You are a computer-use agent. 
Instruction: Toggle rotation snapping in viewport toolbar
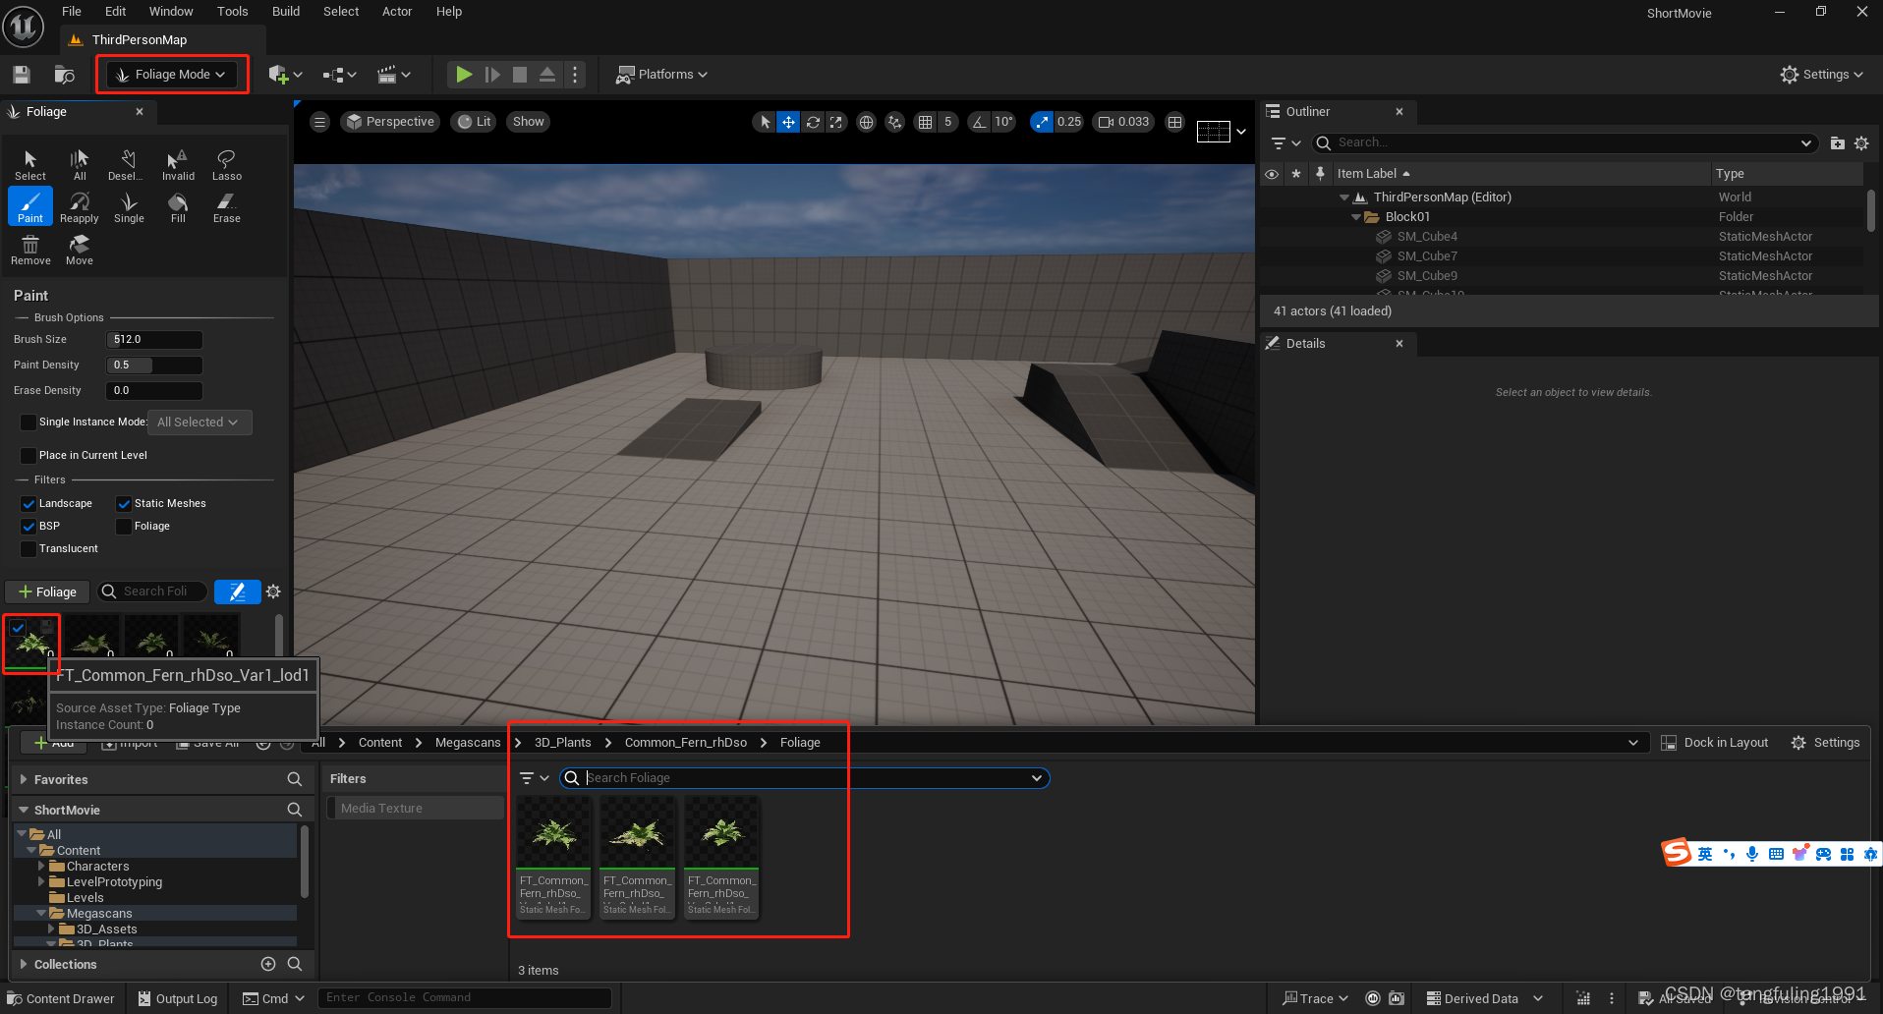click(x=979, y=122)
